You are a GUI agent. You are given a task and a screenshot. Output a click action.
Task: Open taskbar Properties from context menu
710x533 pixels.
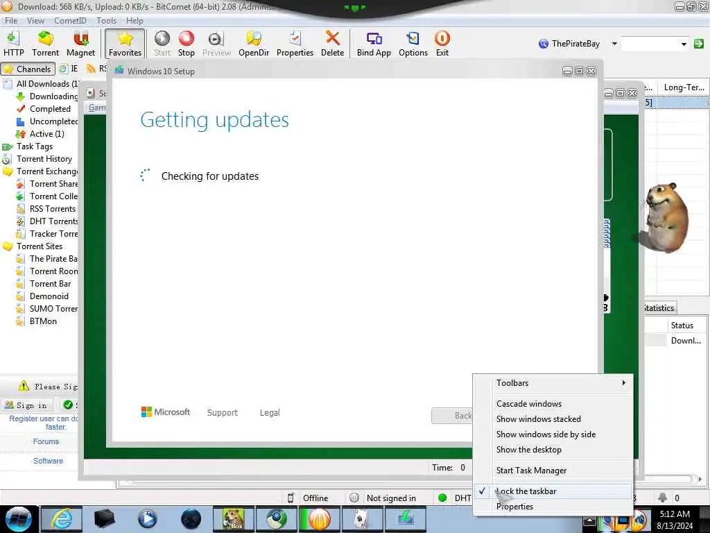[x=514, y=506]
